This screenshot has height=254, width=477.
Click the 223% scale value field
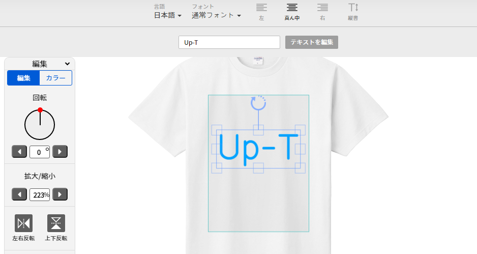[x=40, y=194]
